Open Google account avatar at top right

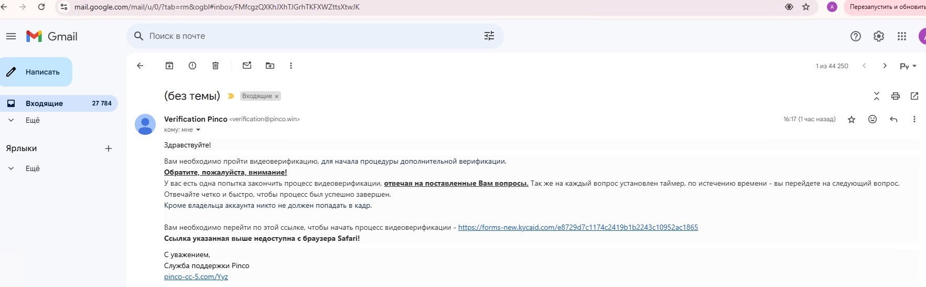tap(922, 36)
